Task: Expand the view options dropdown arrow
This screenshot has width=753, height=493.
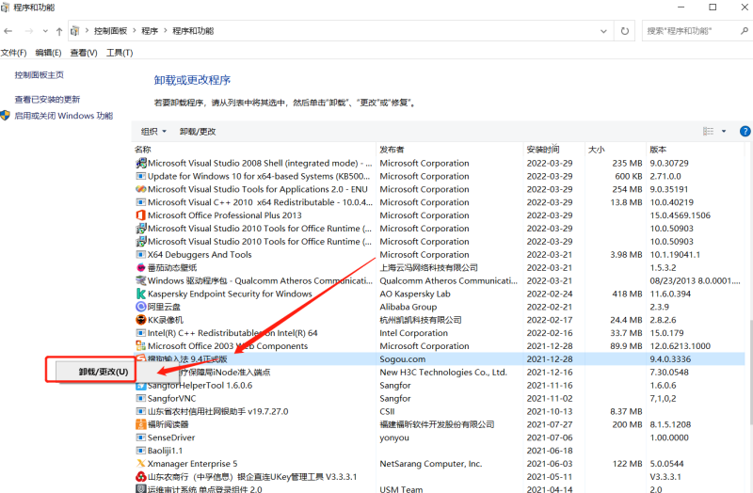Action: [x=724, y=132]
